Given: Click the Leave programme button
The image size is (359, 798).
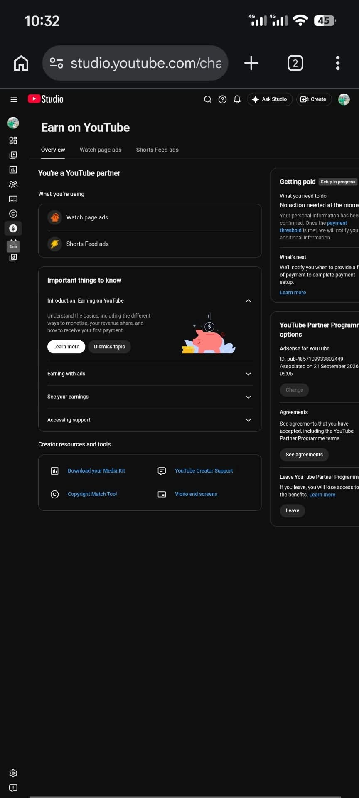Looking at the screenshot, I should [292, 510].
